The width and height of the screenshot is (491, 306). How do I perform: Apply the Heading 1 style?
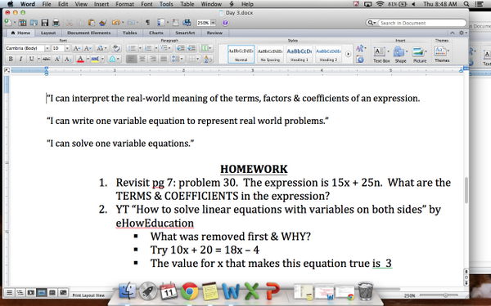pos(300,54)
